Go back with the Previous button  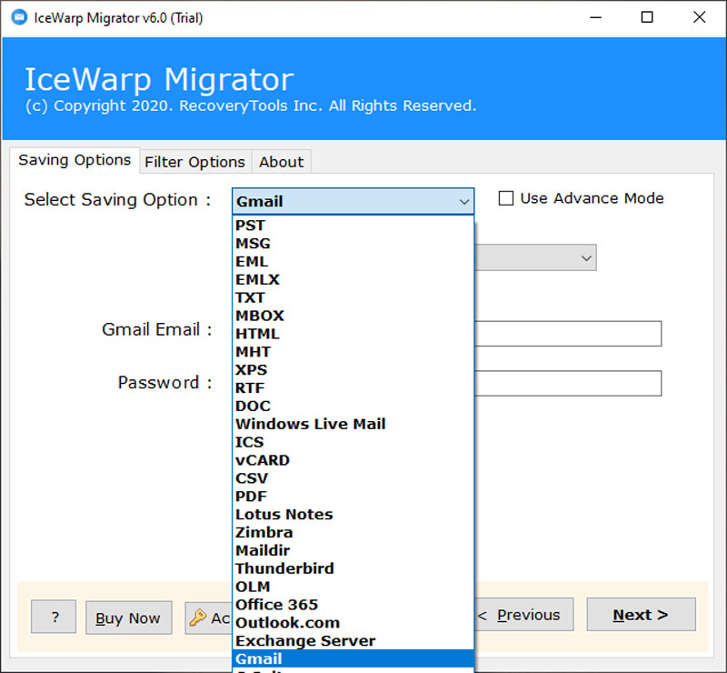tap(524, 615)
